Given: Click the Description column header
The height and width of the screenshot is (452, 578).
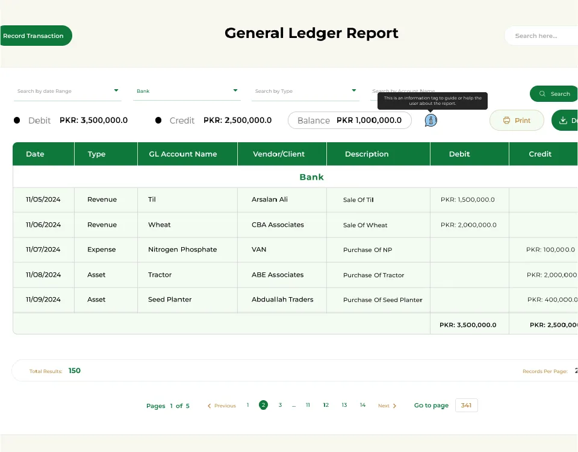Looking at the screenshot, I should (x=378, y=154).
